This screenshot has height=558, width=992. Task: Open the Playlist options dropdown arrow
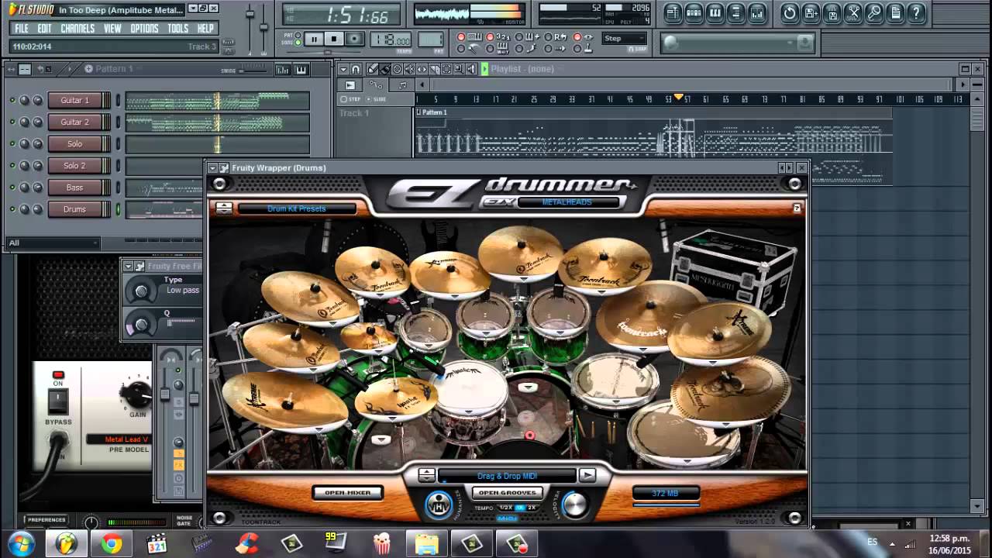point(344,69)
